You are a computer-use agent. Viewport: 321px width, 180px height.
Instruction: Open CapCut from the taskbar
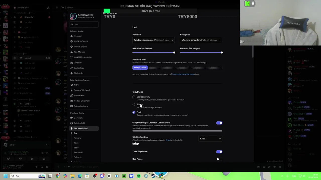click(x=109, y=176)
